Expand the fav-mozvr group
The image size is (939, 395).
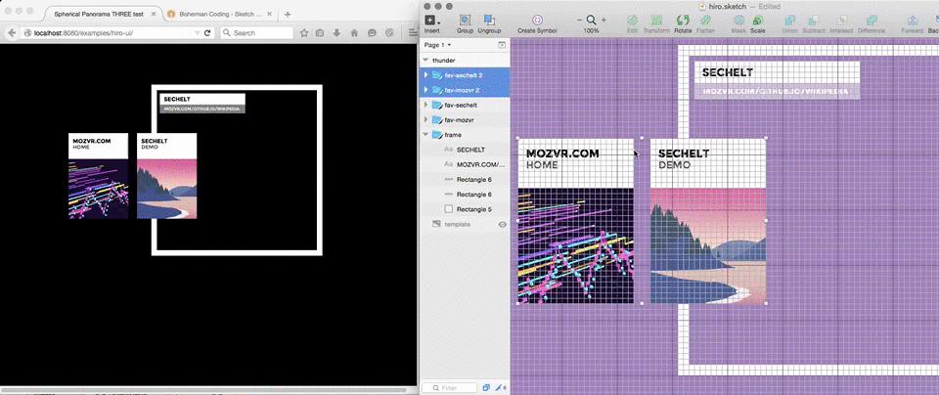click(x=425, y=119)
